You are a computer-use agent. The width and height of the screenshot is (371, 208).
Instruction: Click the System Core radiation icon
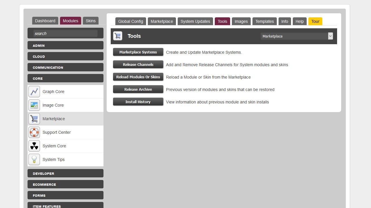point(34,146)
